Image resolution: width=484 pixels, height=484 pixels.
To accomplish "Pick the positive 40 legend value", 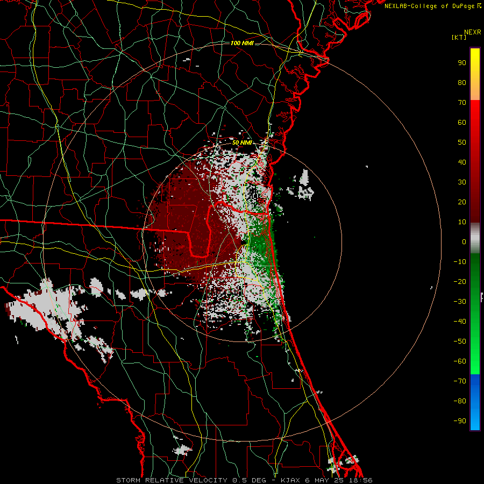I will (x=462, y=162).
